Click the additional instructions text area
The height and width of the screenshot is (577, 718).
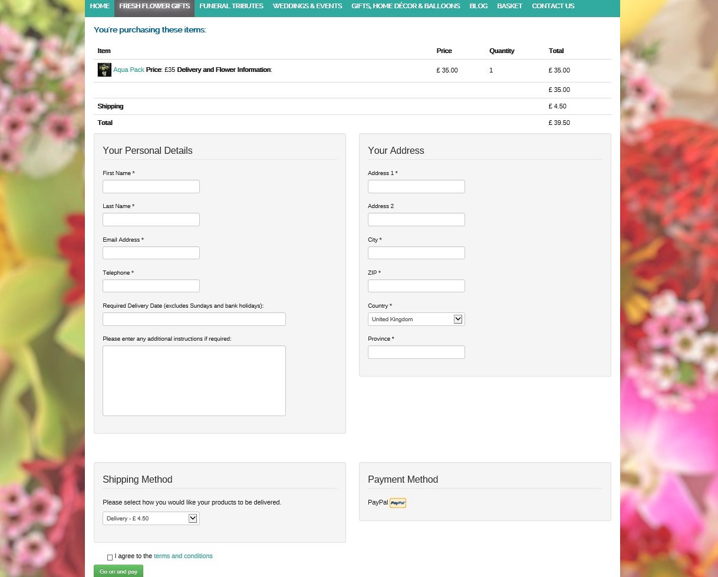click(x=194, y=381)
